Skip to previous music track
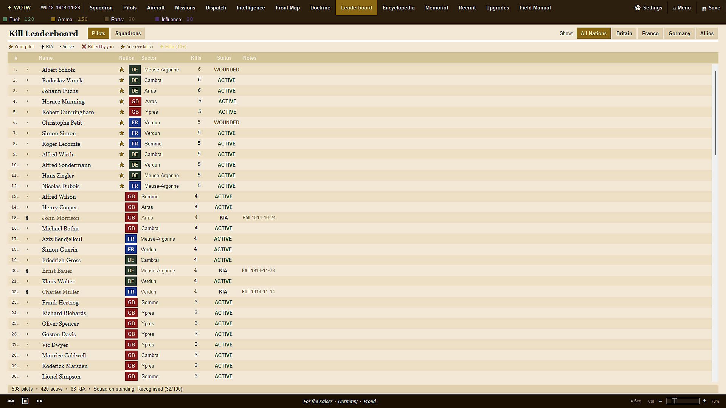Image resolution: width=726 pixels, height=408 pixels. (11, 401)
